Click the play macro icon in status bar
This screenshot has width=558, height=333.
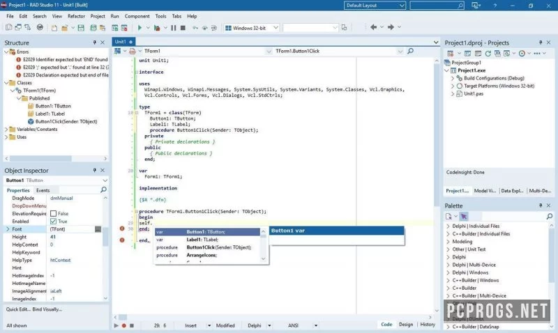[116, 325]
